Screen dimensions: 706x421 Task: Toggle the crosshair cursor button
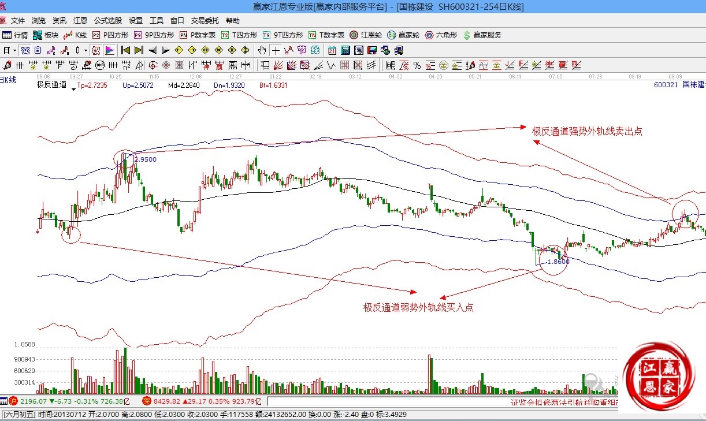[276, 50]
